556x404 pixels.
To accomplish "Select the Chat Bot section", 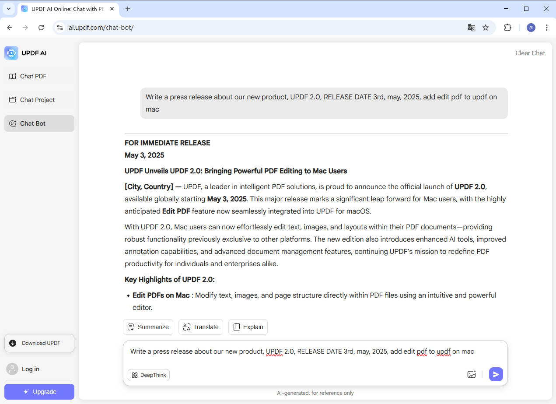I will coord(39,123).
